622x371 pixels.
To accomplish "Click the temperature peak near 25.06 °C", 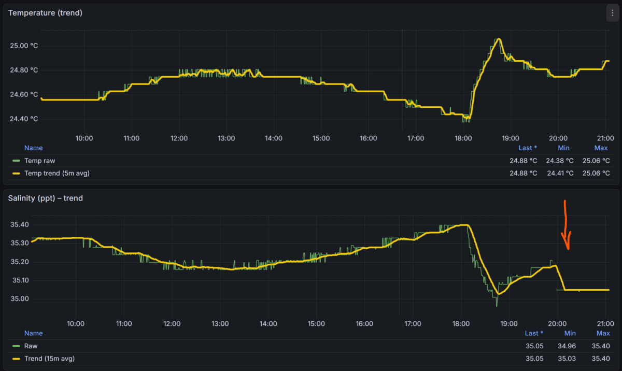I will [498, 39].
